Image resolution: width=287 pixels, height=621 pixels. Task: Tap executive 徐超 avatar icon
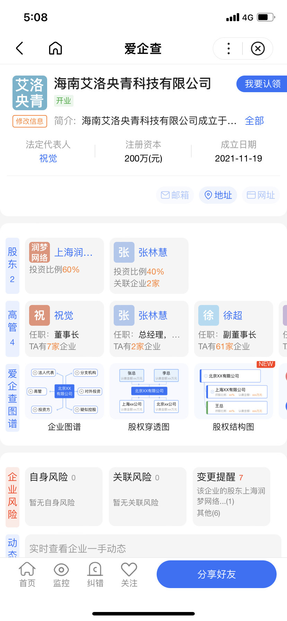coord(209,315)
